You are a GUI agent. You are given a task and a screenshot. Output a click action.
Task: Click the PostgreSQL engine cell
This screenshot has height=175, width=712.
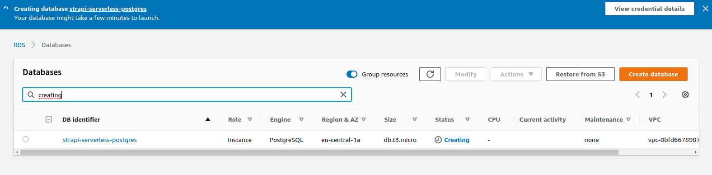coord(286,140)
